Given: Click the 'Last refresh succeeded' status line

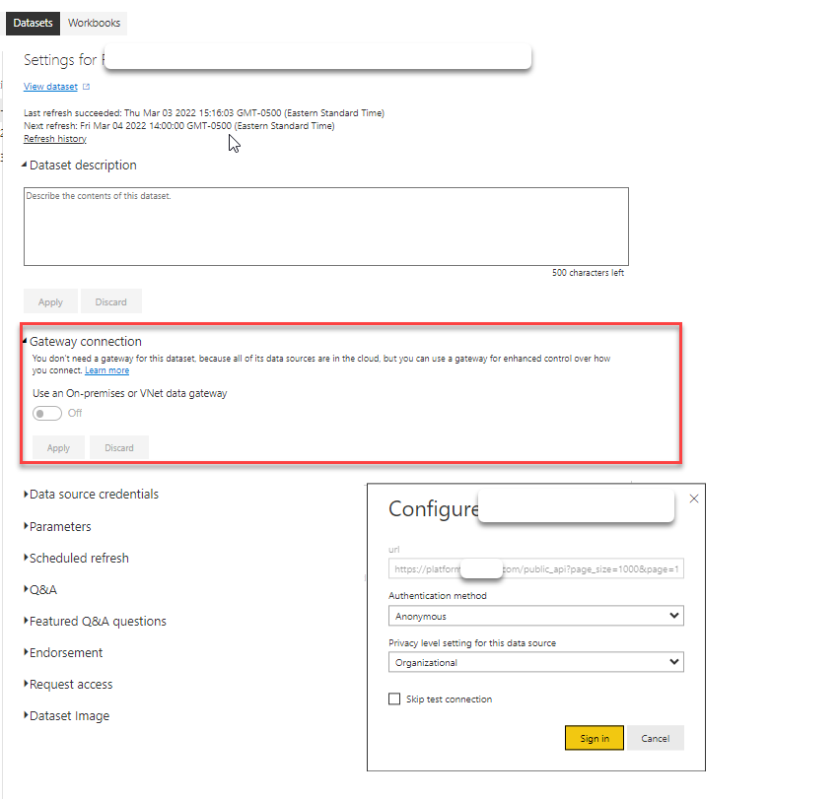Looking at the screenshot, I should pyautogui.click(x=204, y=113).
